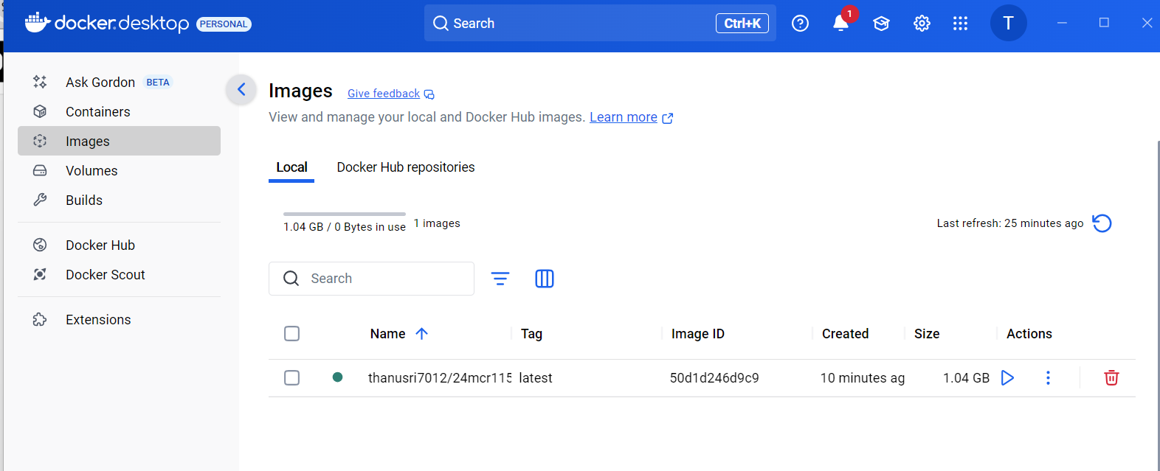
Task: Click the Builds wrench icon
Action: click(x=40, y=200)
